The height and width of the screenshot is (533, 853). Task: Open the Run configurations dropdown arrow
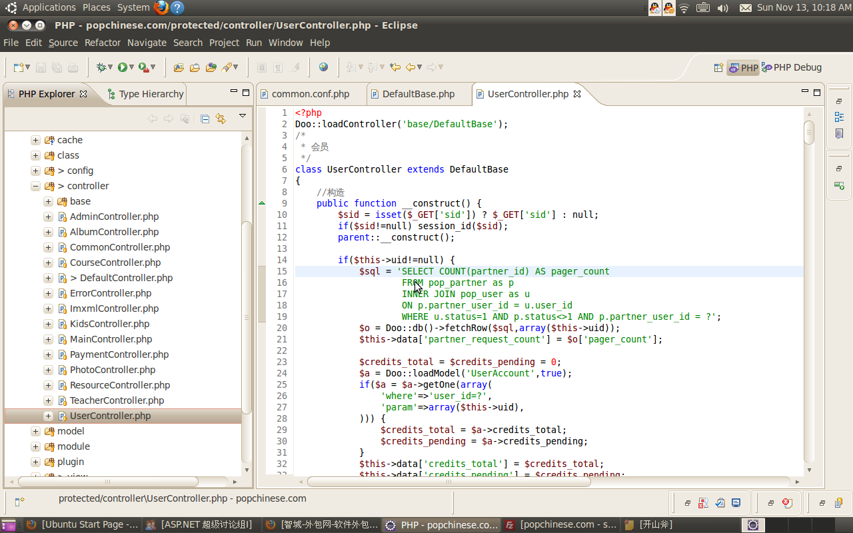click(132, 67)
